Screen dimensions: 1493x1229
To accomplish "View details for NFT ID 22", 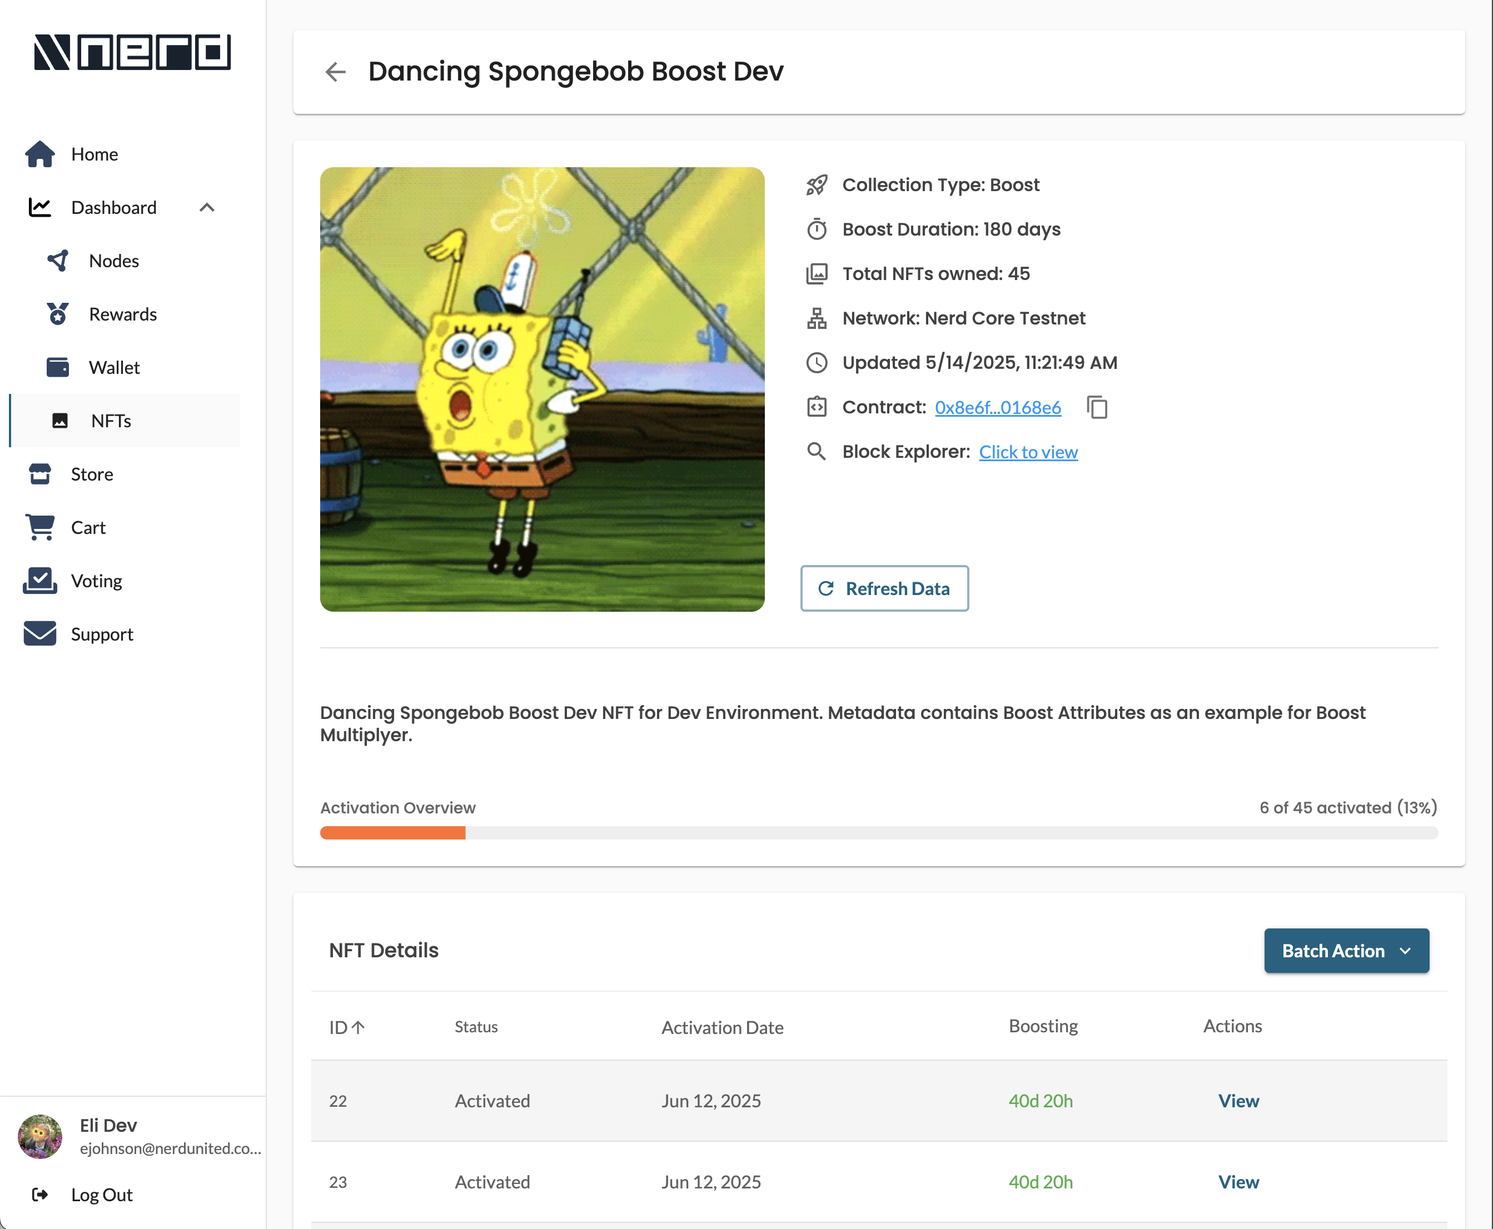I will pyautogui.click(x=1238, y=1101).
